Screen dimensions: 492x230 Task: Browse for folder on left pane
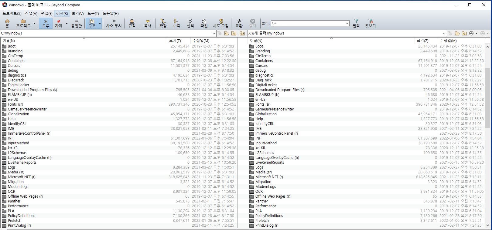tap(227, 33)
